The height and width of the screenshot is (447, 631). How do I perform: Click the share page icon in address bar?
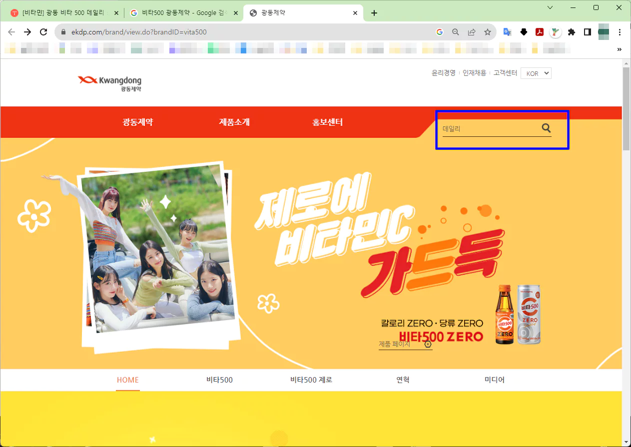(471, 32)
